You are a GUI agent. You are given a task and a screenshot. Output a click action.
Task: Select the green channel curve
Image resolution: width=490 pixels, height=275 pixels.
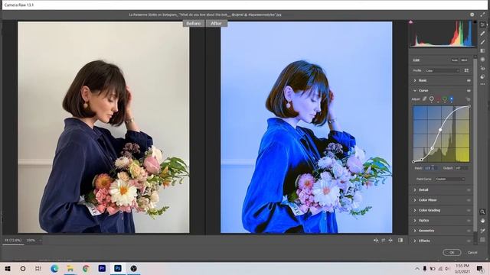point(445,99)
